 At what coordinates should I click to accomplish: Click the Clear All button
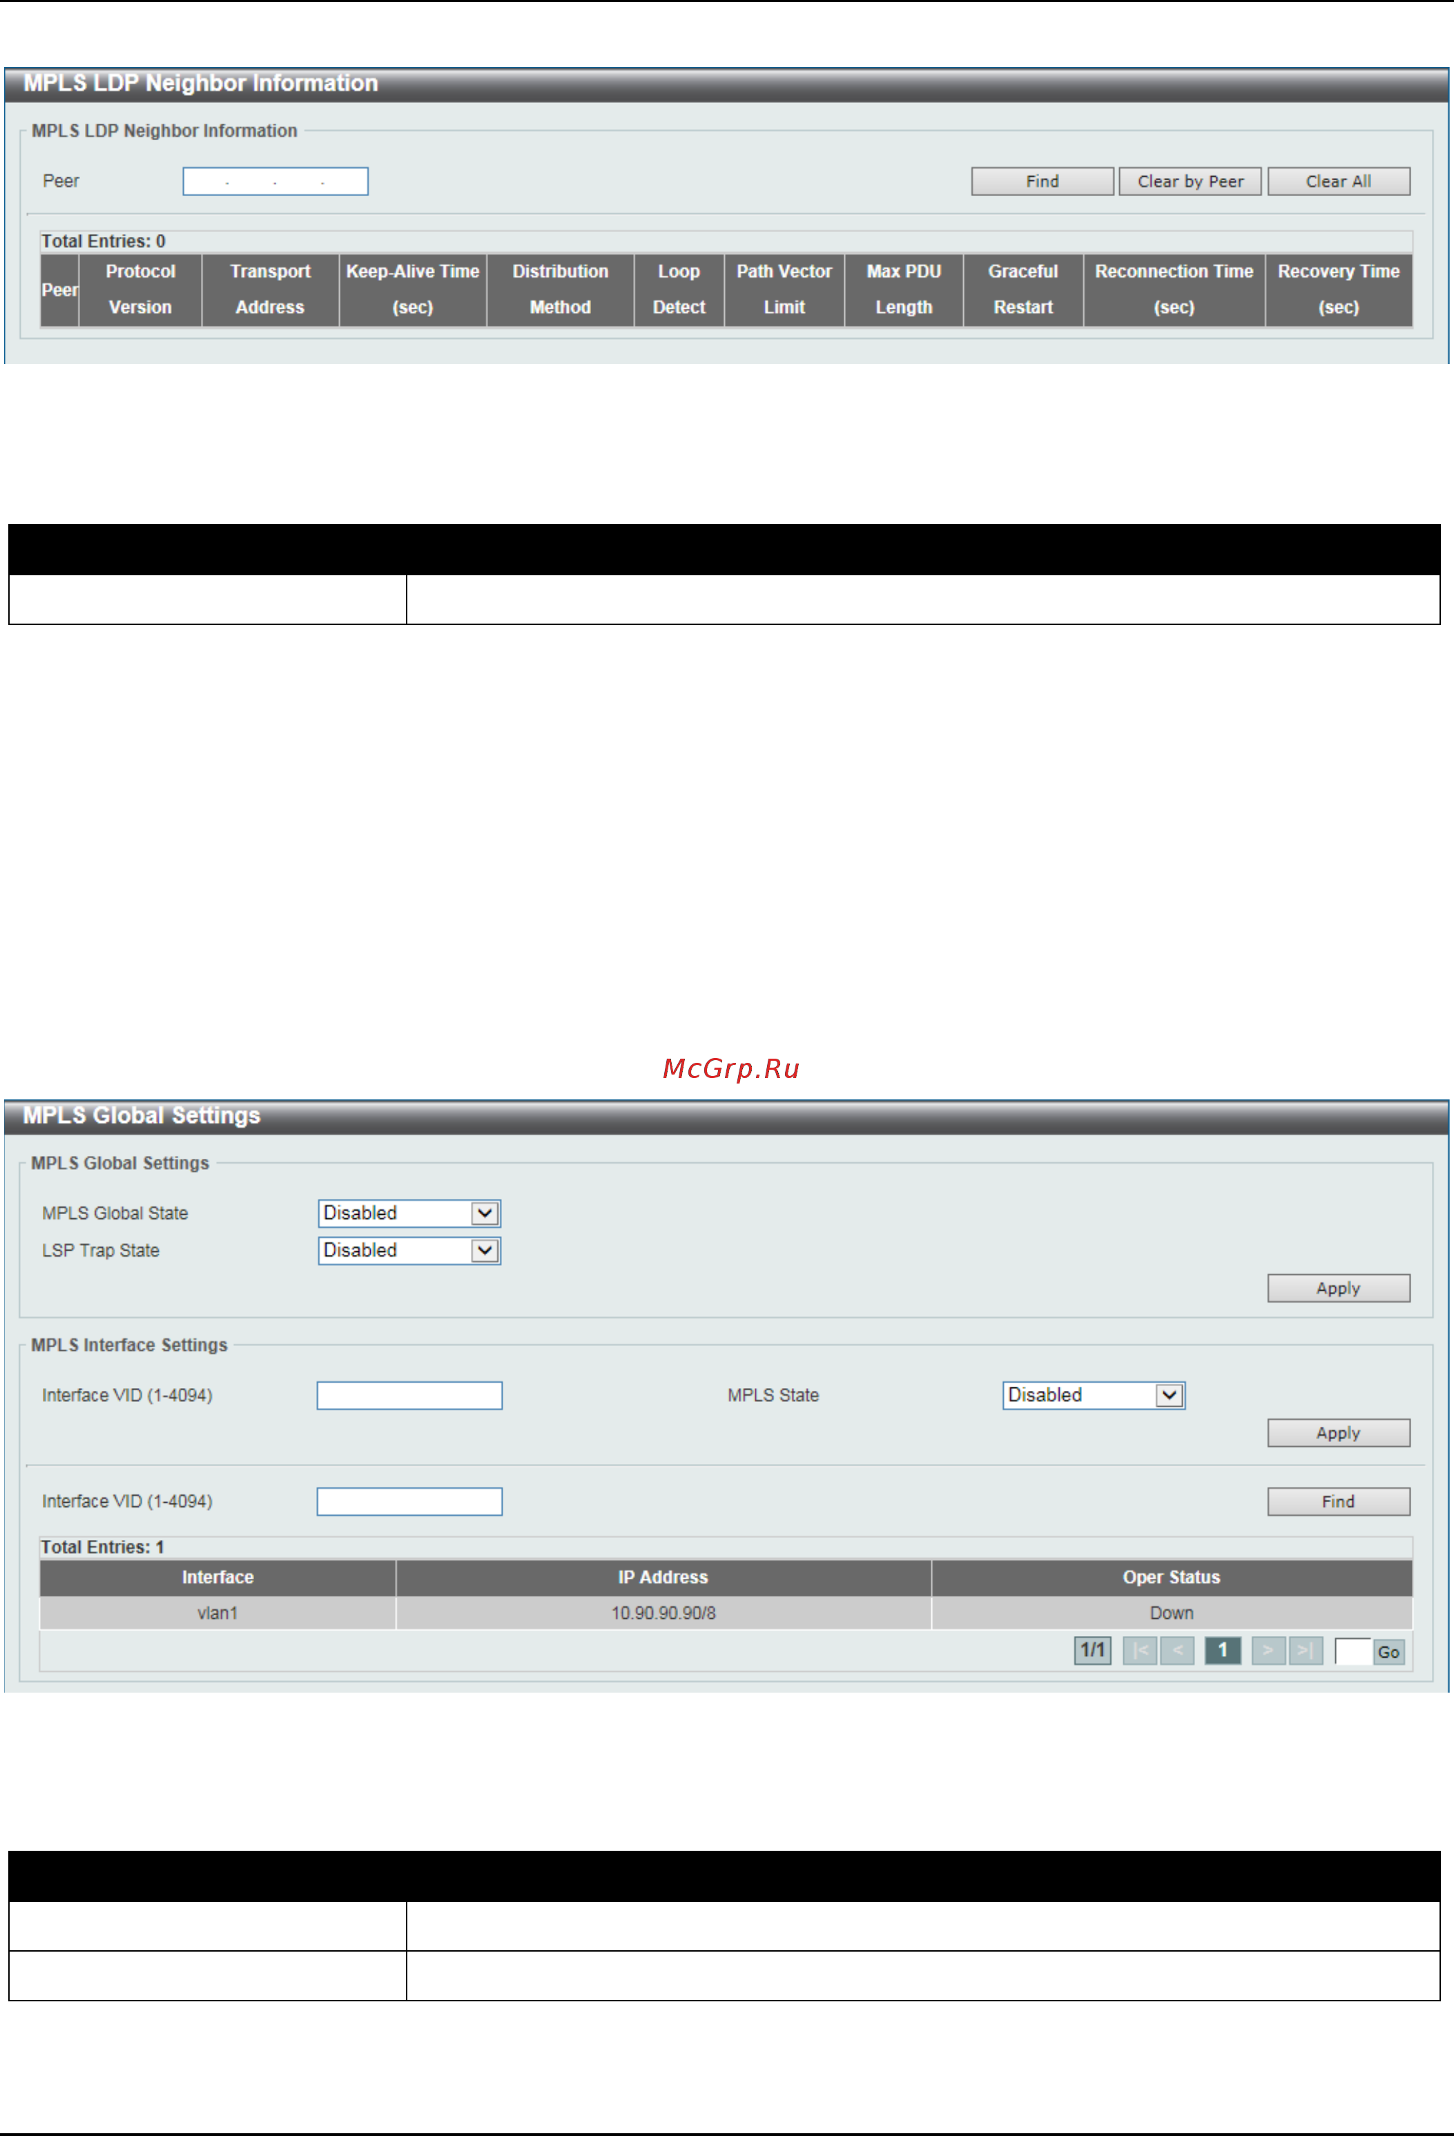1338,181
